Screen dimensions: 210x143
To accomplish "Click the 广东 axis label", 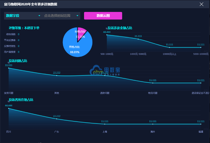I will click(x=57, y=132).
